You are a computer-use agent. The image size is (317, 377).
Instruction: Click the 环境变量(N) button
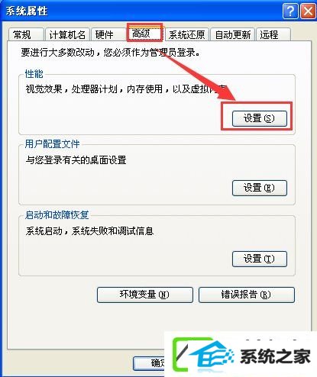pyautogui.click(x=145, y=295)
